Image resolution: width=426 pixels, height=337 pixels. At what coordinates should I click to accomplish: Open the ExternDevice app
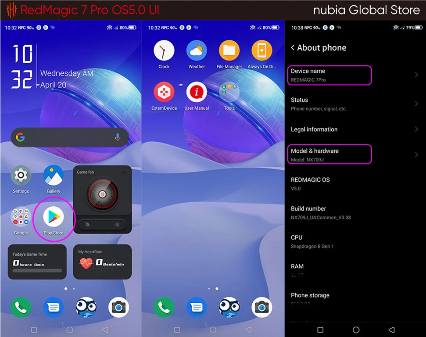coord(164,92)
